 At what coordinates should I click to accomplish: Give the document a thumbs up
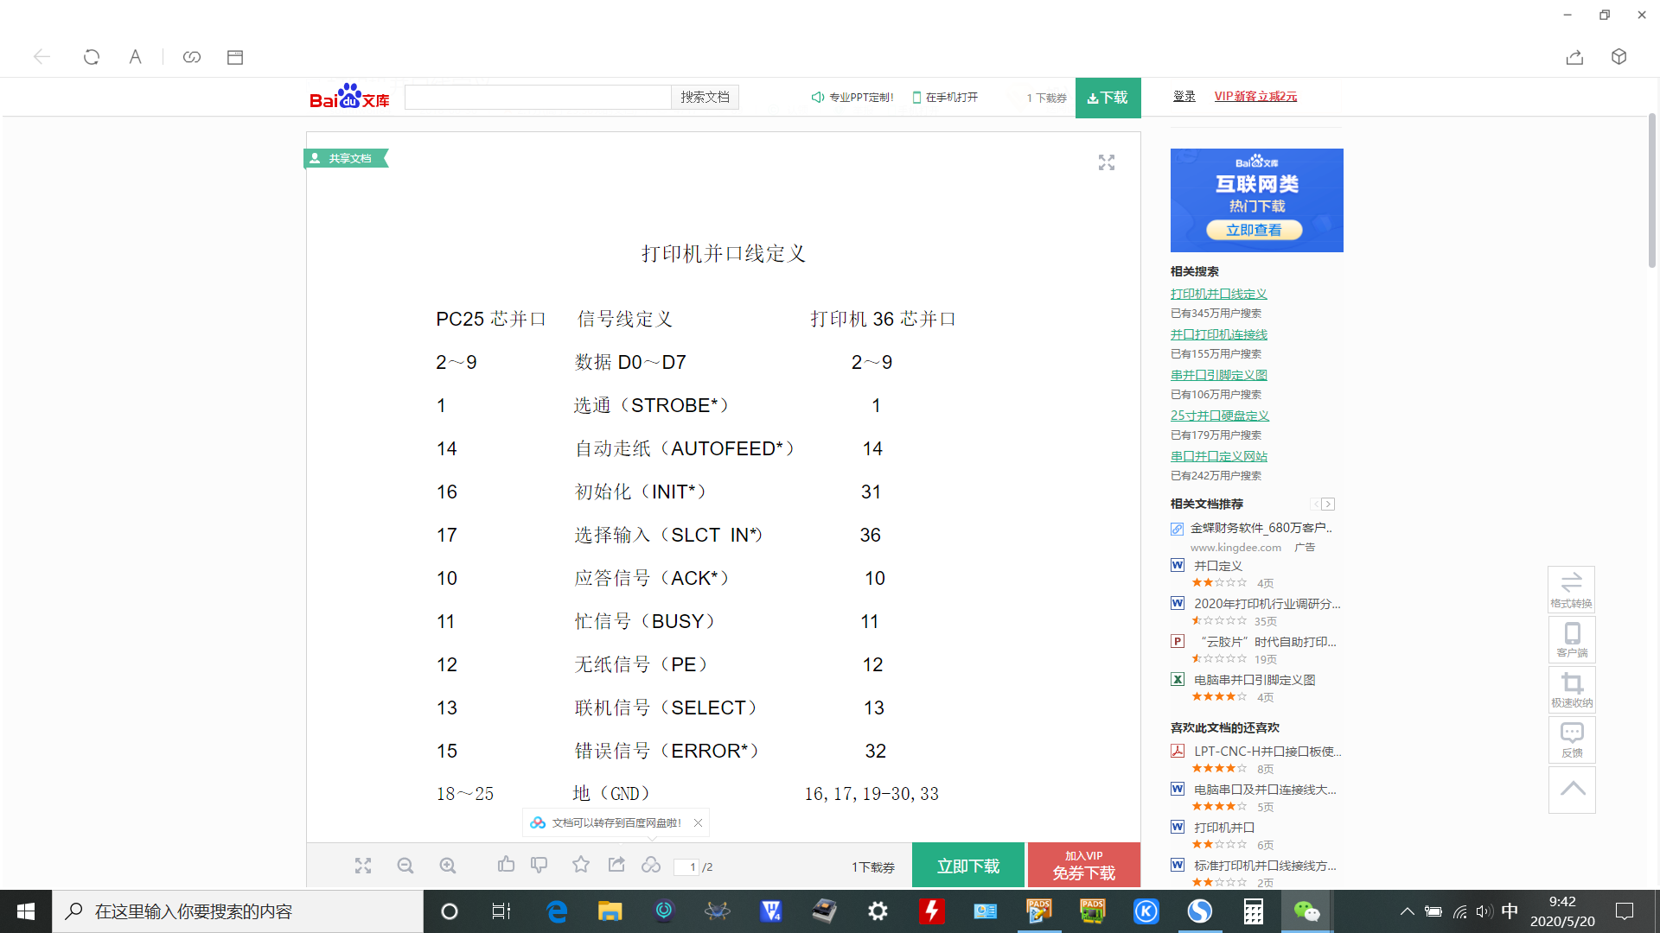click(506, 864)
